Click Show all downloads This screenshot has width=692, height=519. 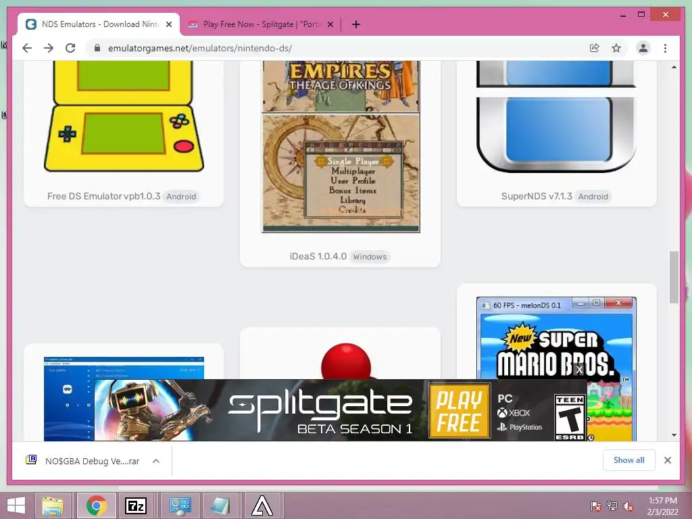pos(628,460)
